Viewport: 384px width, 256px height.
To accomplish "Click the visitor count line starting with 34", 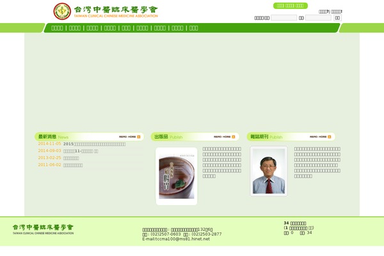I will (295, 223).
